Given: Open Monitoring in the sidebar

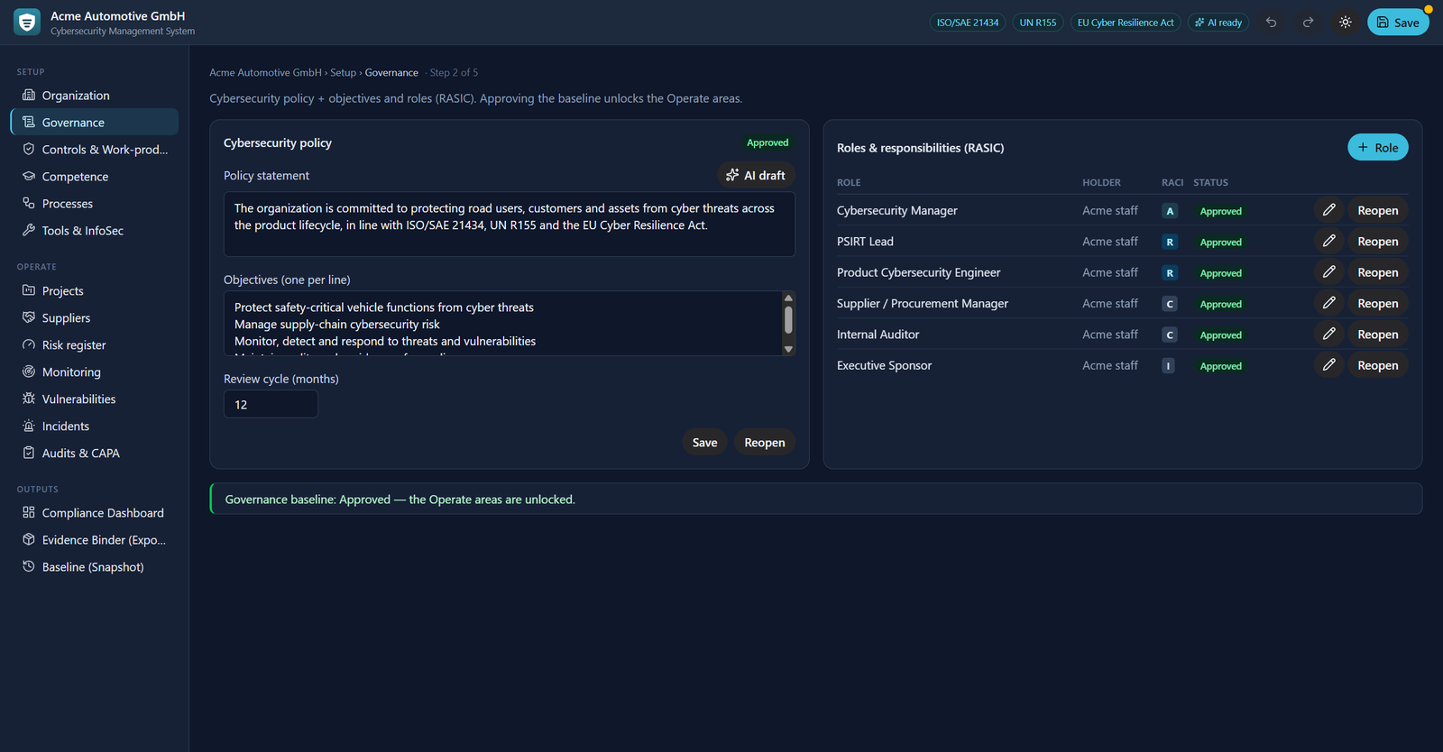Looking at the screenshot, I should [95, 372].
